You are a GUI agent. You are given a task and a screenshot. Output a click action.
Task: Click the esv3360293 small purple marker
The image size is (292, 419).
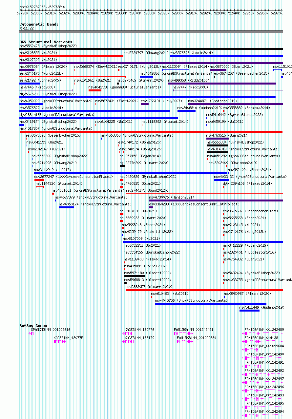click(x=151, y=207)
